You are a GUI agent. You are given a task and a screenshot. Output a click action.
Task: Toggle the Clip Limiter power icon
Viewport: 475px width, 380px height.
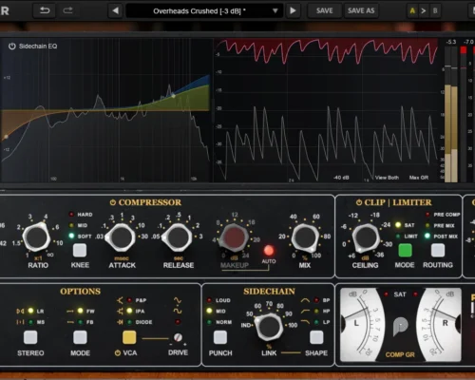359,202
